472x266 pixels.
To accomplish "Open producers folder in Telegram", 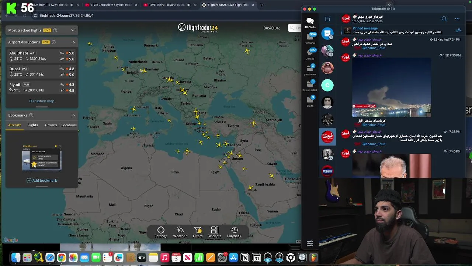I will point(310,70).
